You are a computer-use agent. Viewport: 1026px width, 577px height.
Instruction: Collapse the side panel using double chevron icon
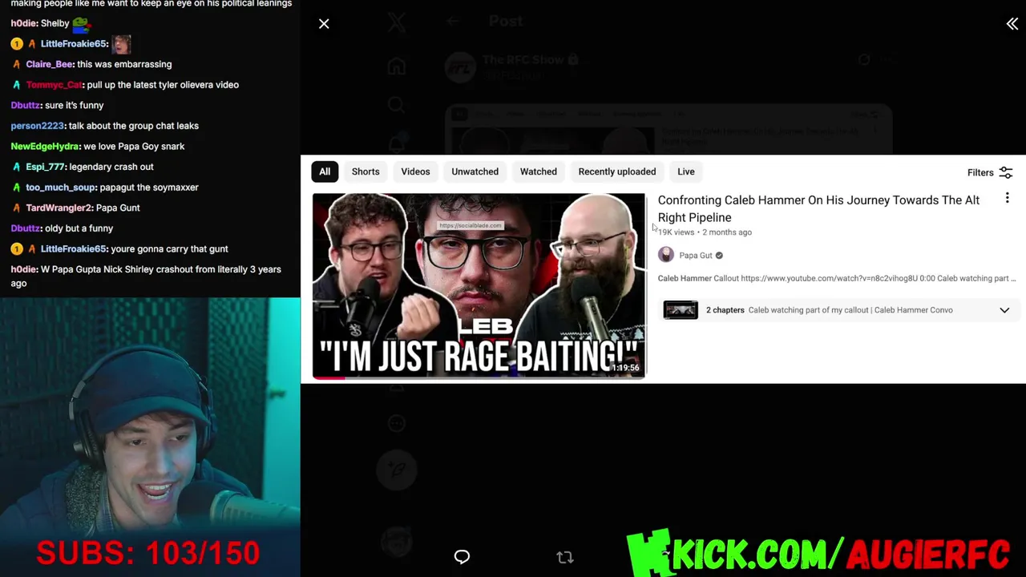click(x=1012, y=24)
